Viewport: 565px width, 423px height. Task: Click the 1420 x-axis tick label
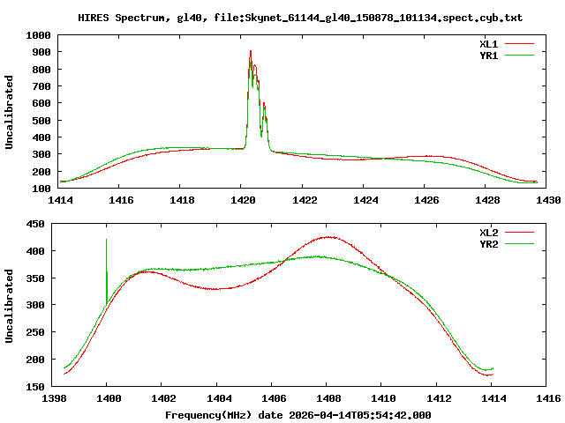(243, 200)
